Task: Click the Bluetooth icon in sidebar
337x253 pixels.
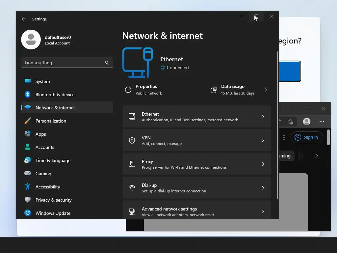Action: pos(28,94)
